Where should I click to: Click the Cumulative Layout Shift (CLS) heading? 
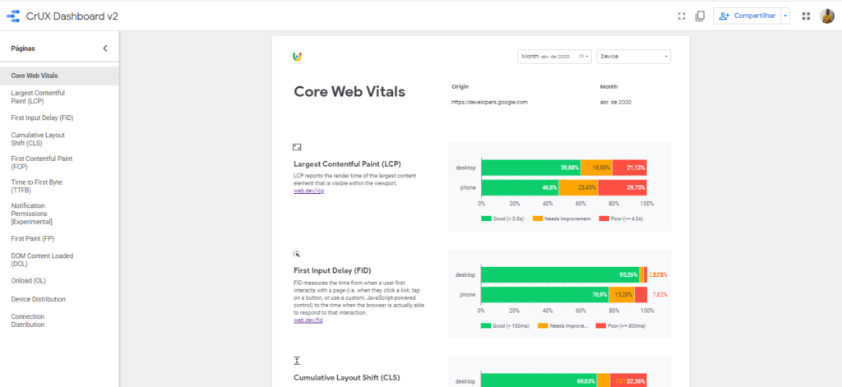(x=347, y=377)
